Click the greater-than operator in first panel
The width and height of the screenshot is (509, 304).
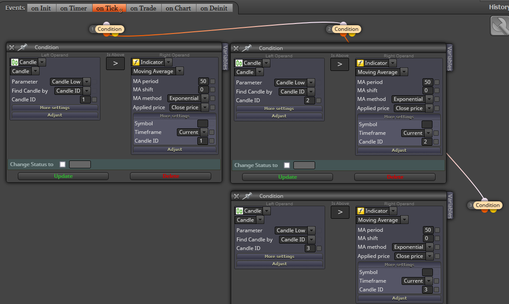tap(115, 63)
